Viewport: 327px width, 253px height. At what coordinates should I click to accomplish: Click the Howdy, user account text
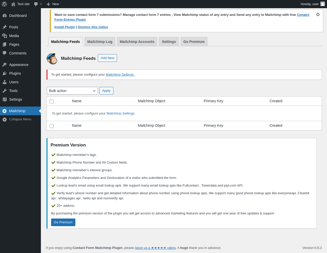310,4
